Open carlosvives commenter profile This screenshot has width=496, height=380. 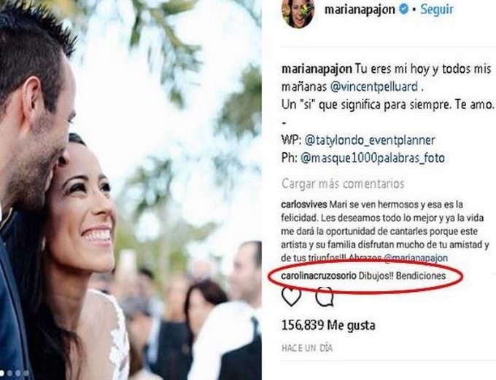304,205
